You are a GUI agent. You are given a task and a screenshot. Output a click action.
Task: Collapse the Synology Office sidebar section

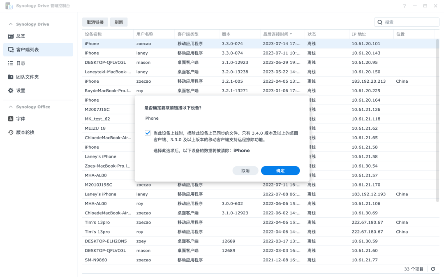tap(11, 107)
